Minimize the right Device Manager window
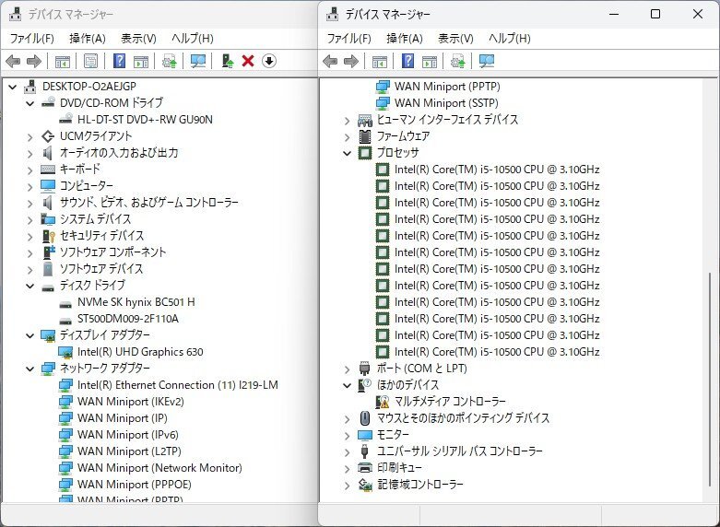The image size is (720, 527). (614, 14)
